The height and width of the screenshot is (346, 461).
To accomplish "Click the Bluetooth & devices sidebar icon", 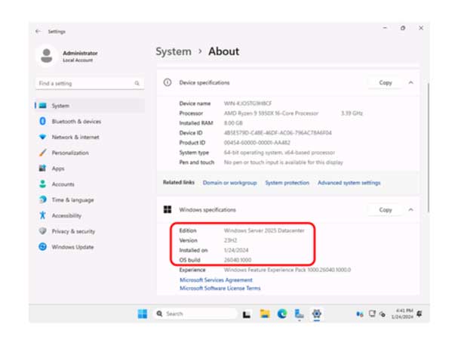I will click(43, 122).
